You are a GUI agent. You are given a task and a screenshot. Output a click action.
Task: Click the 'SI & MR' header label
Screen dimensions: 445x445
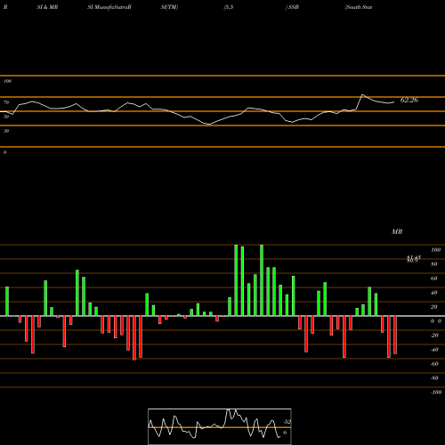pos(47,7)
